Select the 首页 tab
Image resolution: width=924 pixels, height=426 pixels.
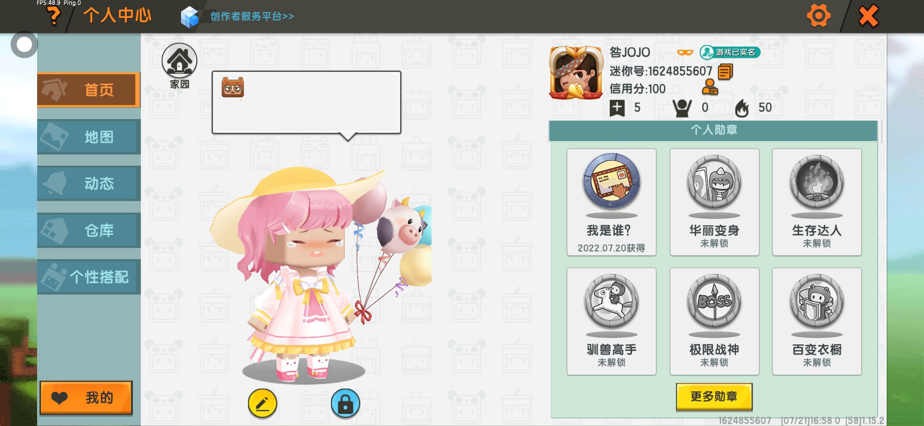(x=88, y=90)
